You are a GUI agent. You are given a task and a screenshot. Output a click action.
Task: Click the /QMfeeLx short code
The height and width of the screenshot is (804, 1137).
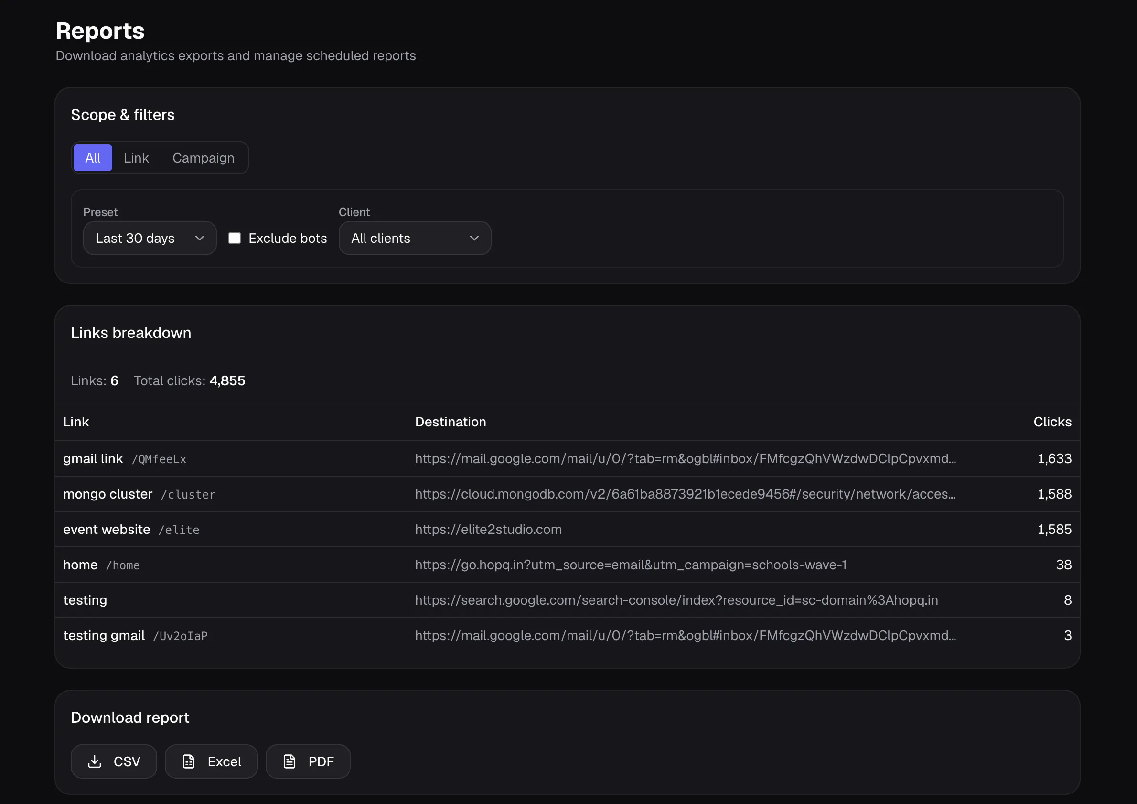pyautogui.click(x=159, y=460)
